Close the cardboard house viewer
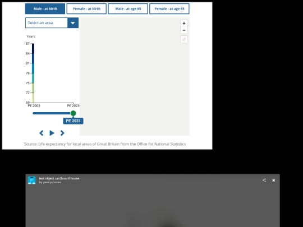The image size is (303, 227). click(x=274, y=180)
